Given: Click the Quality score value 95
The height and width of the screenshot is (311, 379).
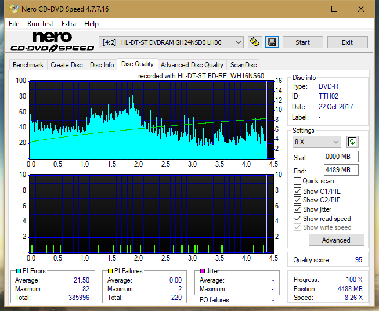Looking at the screenshot, I should 359,260.
